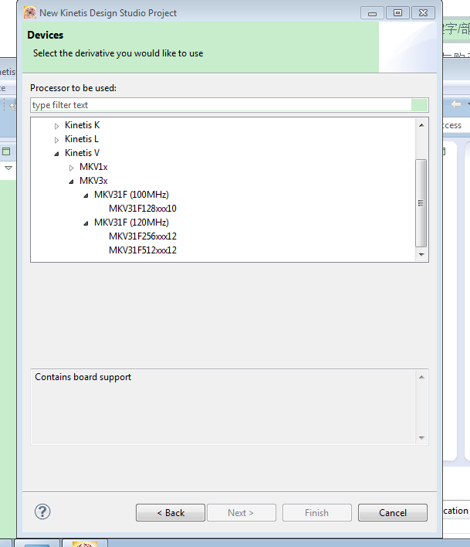Click the view menu triangle in background panel
This screenshot has height=547, width=470.
pos(8,168)
